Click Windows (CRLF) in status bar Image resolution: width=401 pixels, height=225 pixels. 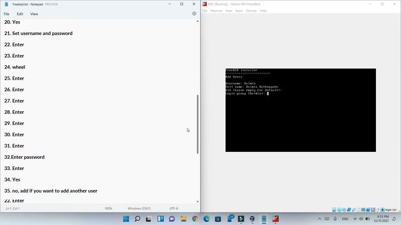click(x=139, y=208)
